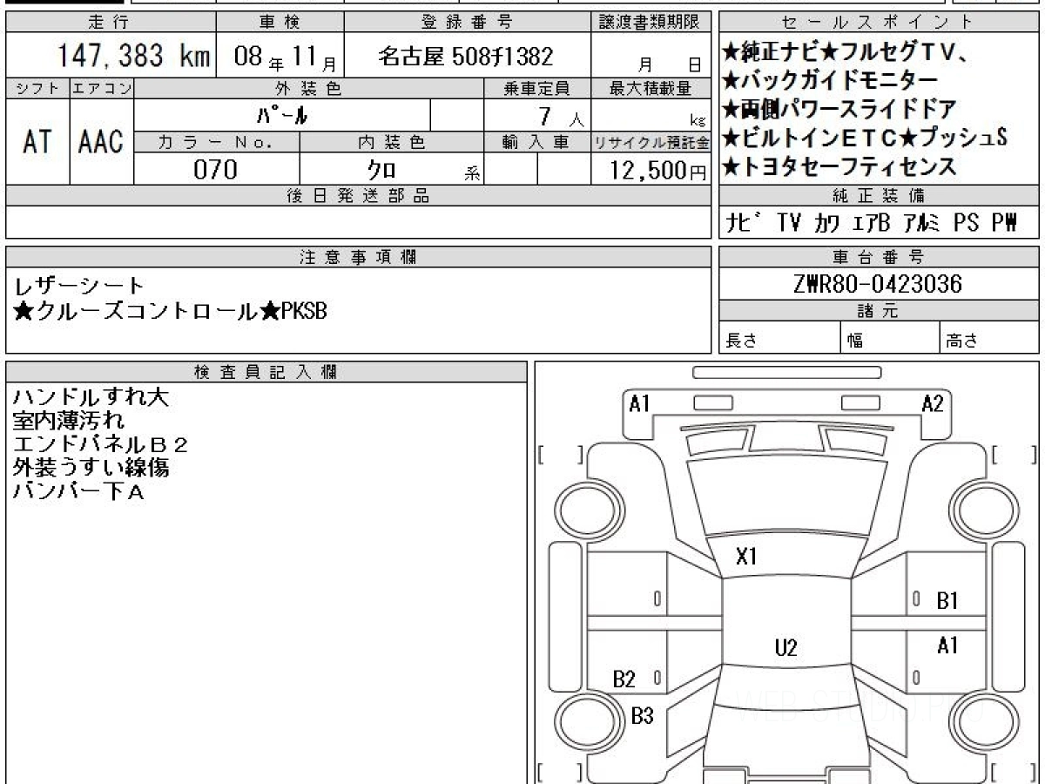Click the 純正装備 header
Image resolution: width=1045 pixels, height=784 pixels.
(879, 196)
